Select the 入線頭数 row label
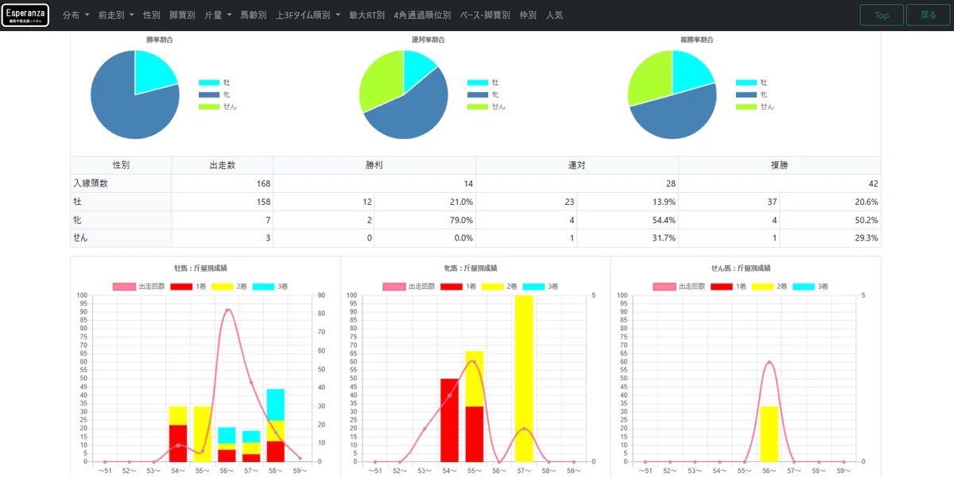The height and width of the screenshot is (478, 954). tap(121, 183)
